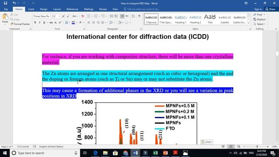Viewport: 279px width, 157px height.
Task: Undo the last action in the quick access toolbar
Action: (x=14, y=3)
